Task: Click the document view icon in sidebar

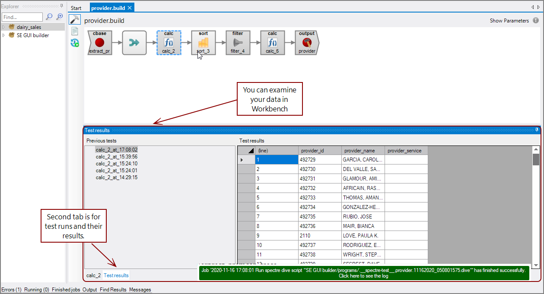Action: click(x=75, y=31)
